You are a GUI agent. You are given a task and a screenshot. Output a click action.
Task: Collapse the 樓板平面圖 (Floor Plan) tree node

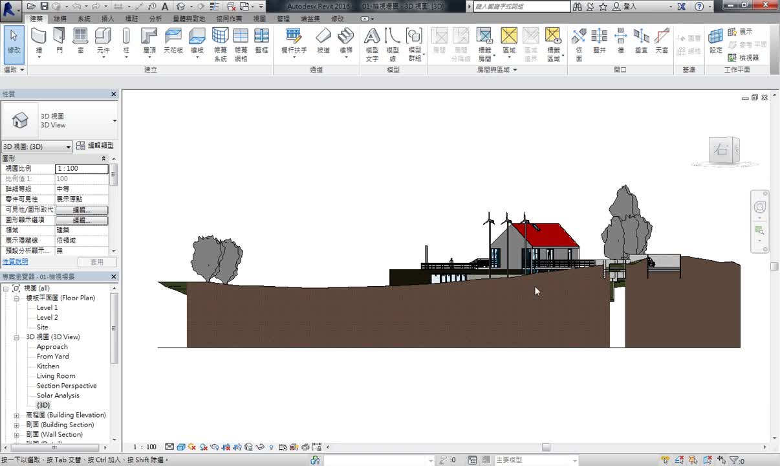point(17,298)
